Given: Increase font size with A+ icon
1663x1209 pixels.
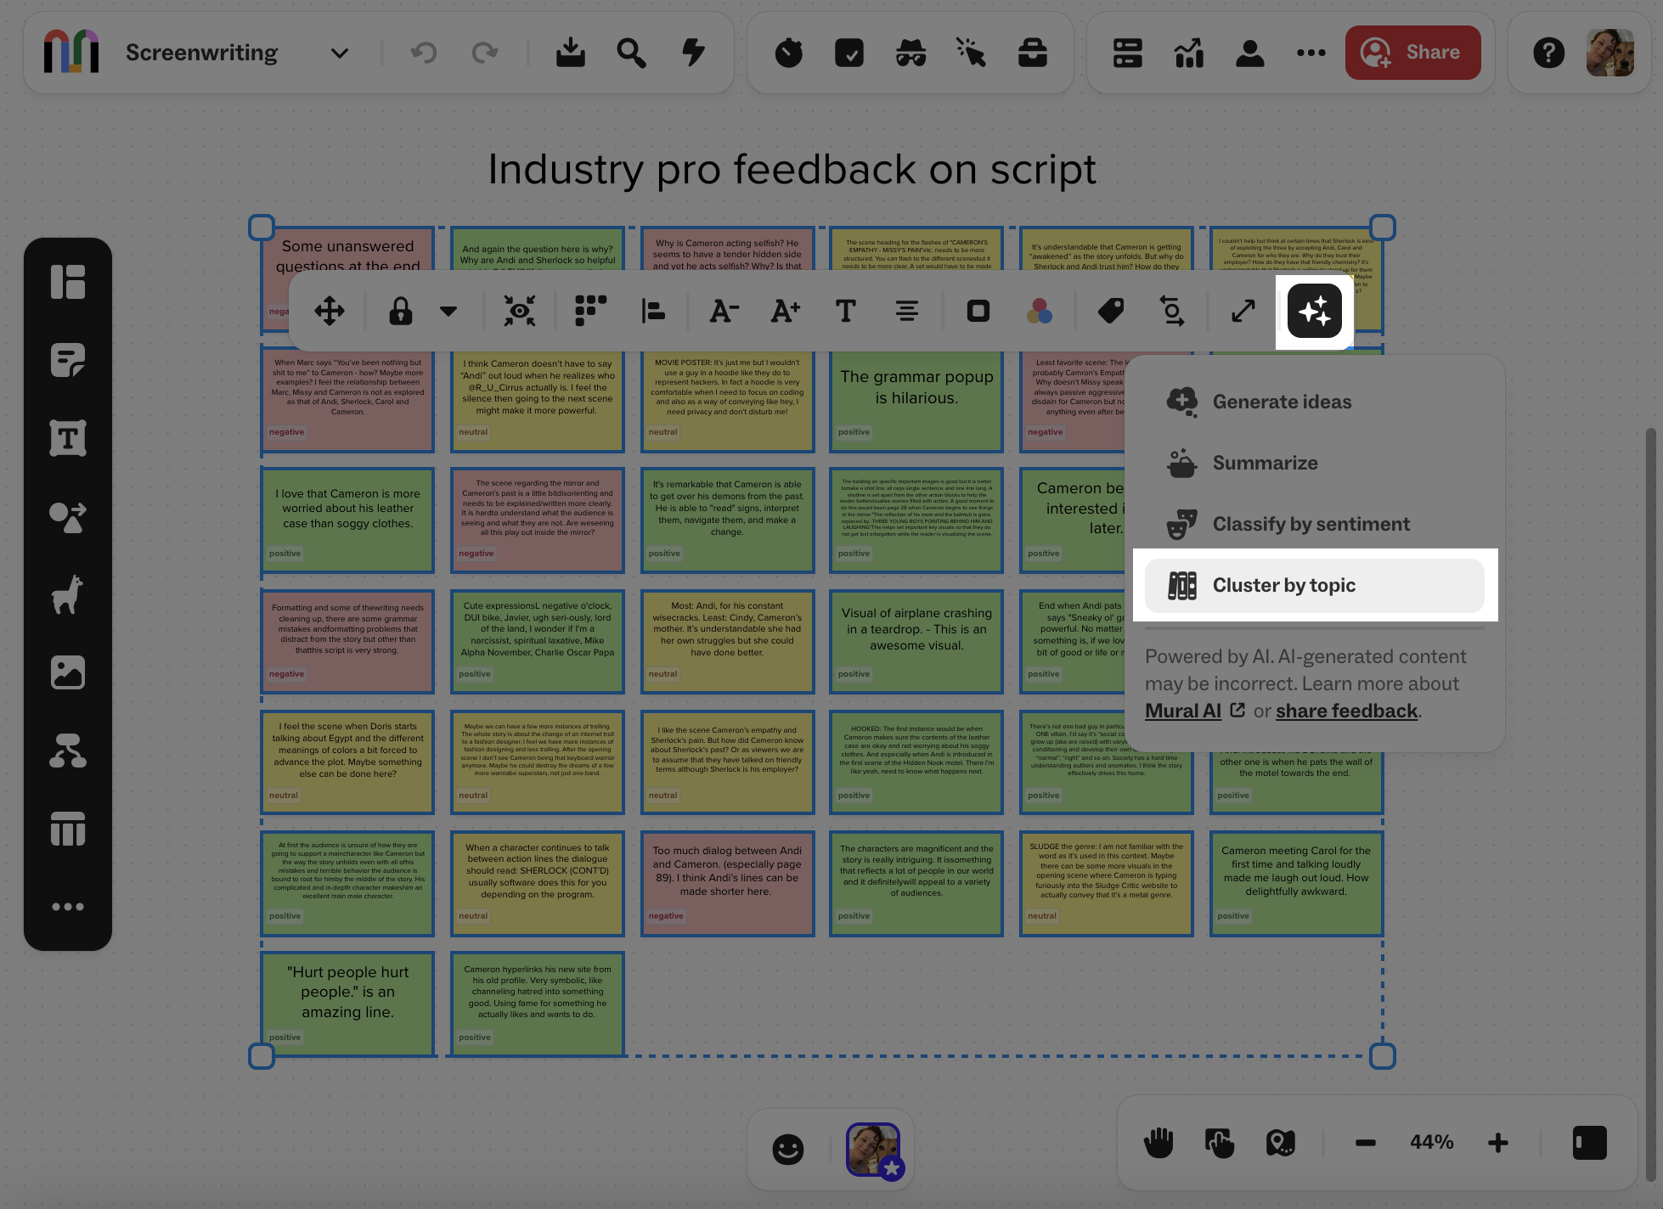Looking at the screenshot, I should point(785,311).
